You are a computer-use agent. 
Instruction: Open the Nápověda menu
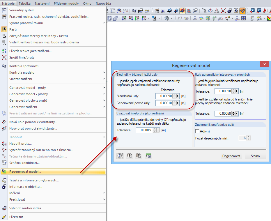click(x=103, y=3)
